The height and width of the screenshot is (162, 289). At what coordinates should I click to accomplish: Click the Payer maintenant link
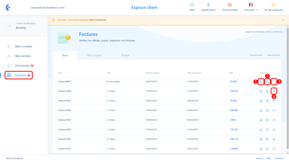click(98, 20)
